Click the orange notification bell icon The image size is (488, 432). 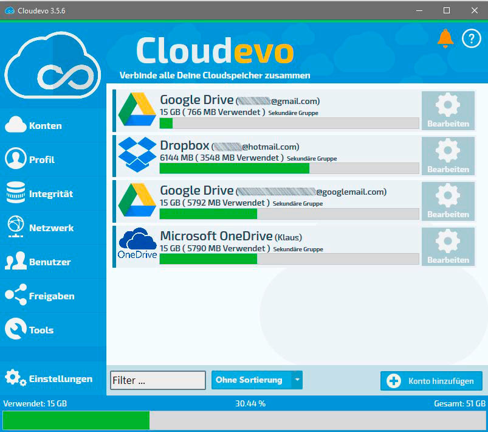tap(445, 38)
